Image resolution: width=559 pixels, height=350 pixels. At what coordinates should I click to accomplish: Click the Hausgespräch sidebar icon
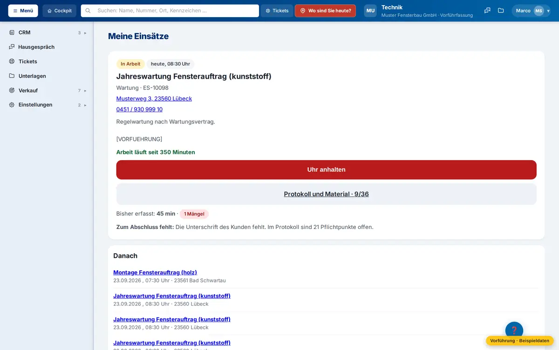point(12,47)
